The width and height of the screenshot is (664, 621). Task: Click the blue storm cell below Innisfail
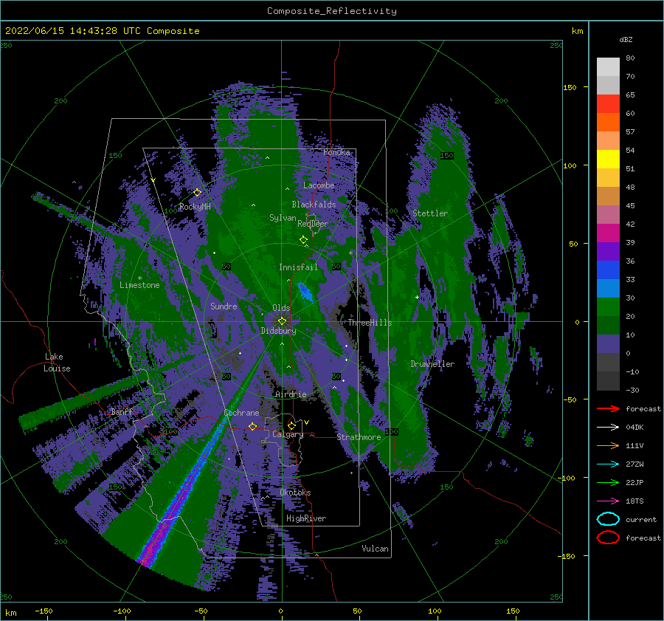click(305, 292)
